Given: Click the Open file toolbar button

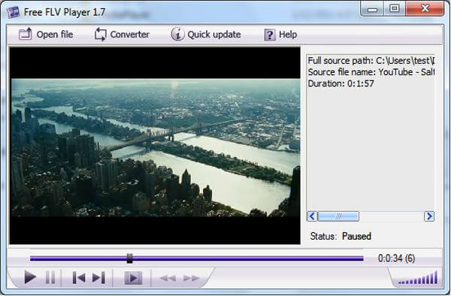Looking at the screenshot, I should (x=46, y=35).
